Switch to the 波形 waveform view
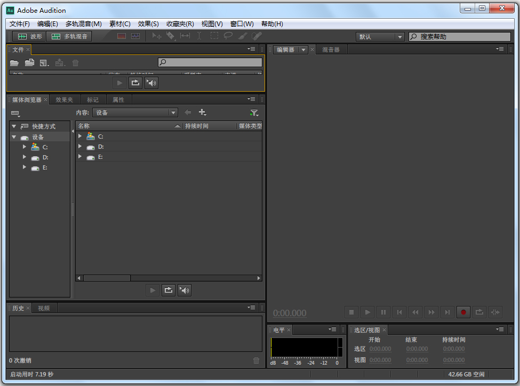Viewport: 520px width, 386px height. click(29, 36)
